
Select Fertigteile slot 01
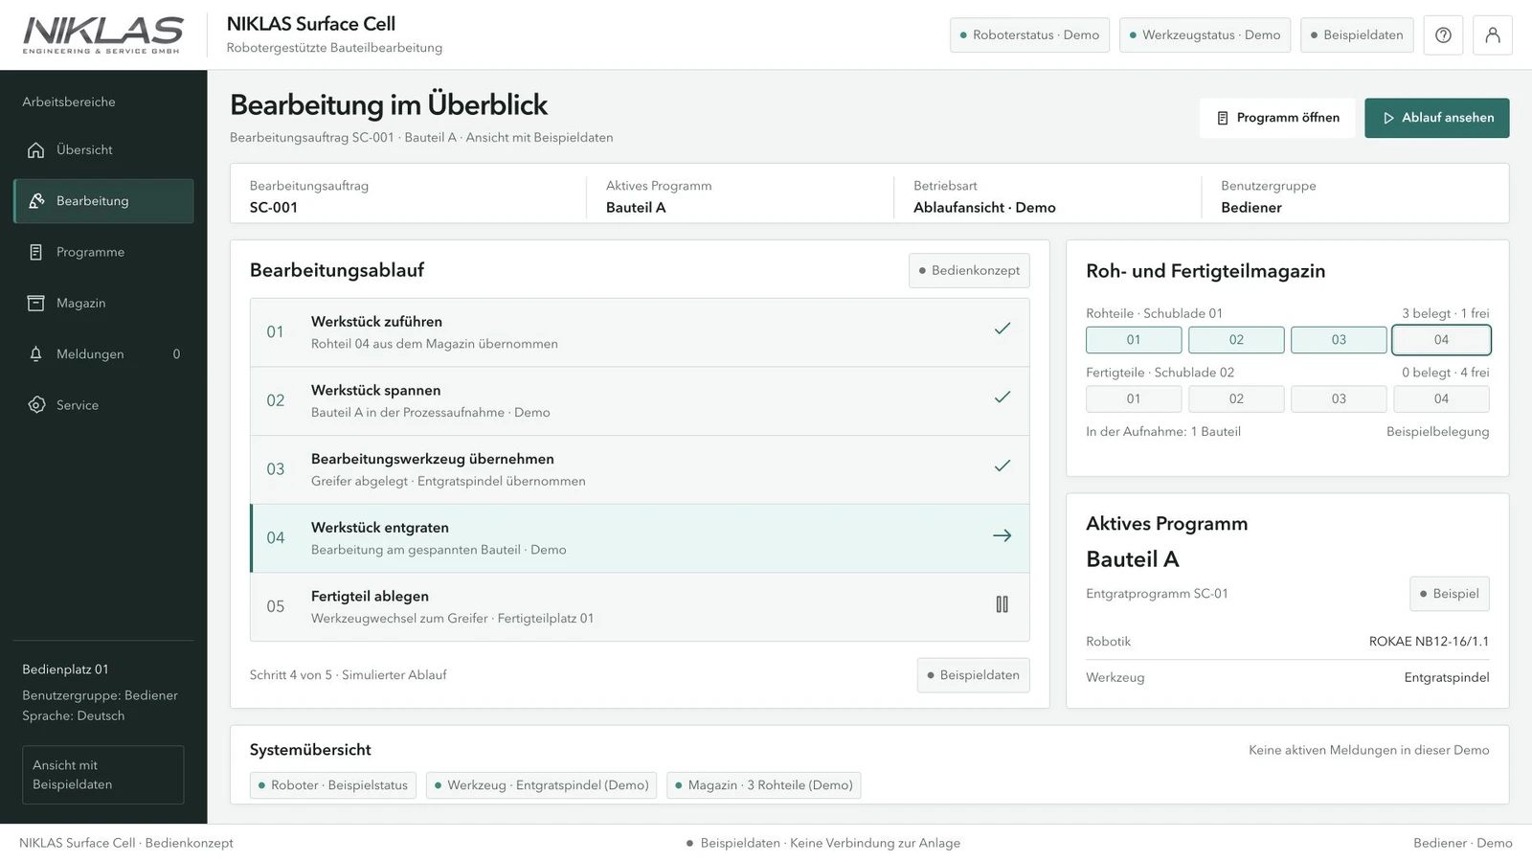(x=1134, y=399)
